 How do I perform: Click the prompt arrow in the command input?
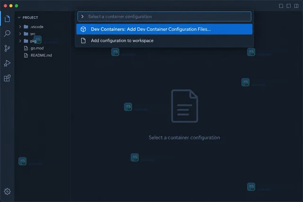click(82, 17)
